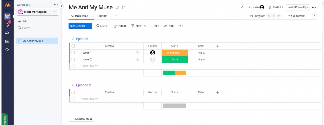Select the Main Table tab
This screenshot has height=125, width=324.
pos(79,16)
